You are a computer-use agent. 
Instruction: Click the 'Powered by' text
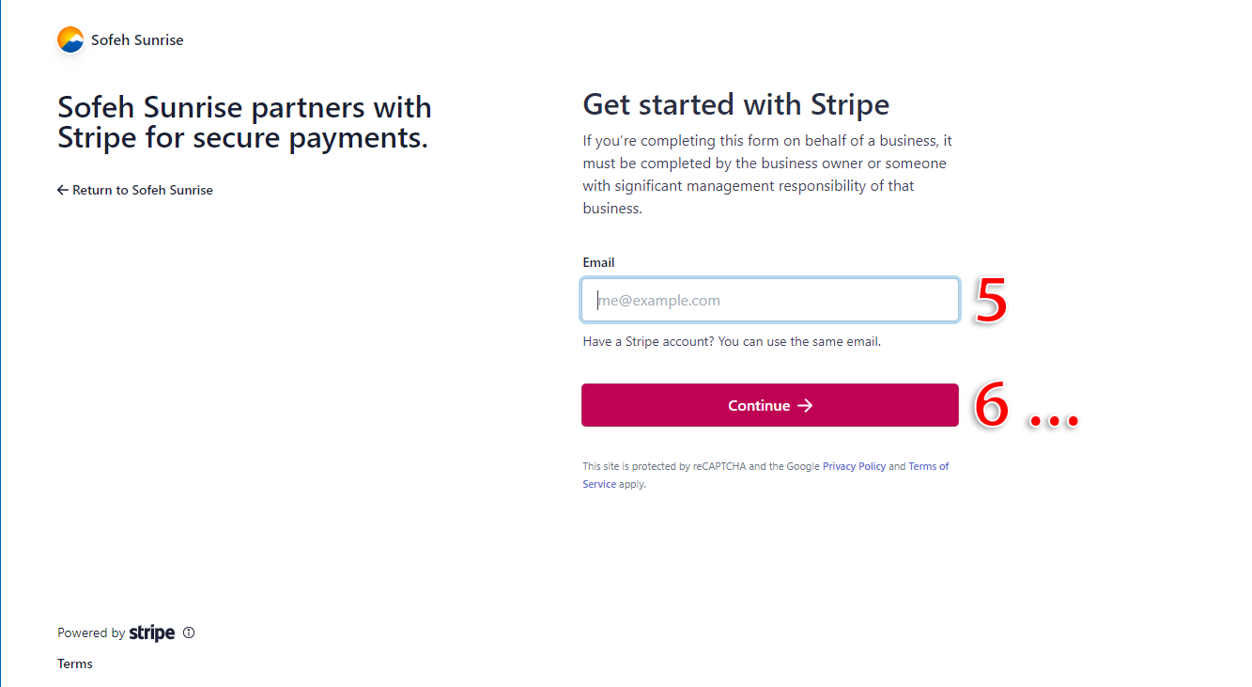(x=91, y=633)
